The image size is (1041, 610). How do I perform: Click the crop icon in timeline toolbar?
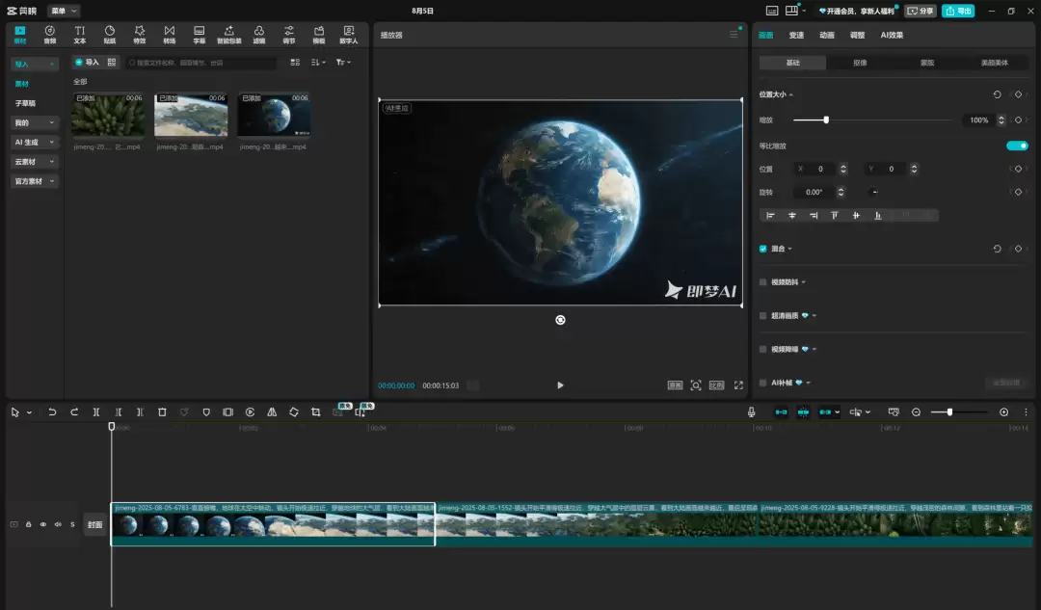(x=316, y=412)
